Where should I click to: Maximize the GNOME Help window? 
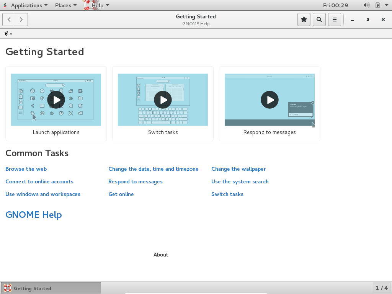click(368, 20)
